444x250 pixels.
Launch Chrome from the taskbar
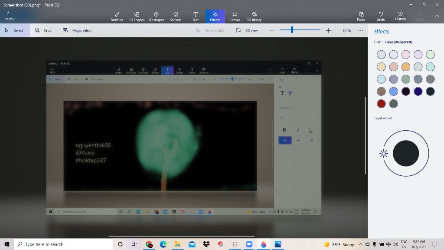[x=149, y=244]
